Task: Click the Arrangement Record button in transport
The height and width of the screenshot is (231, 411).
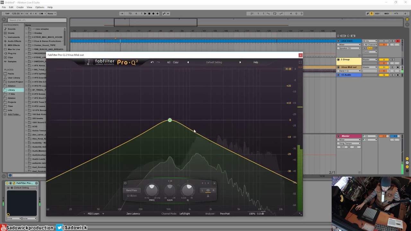Action: 153,13
